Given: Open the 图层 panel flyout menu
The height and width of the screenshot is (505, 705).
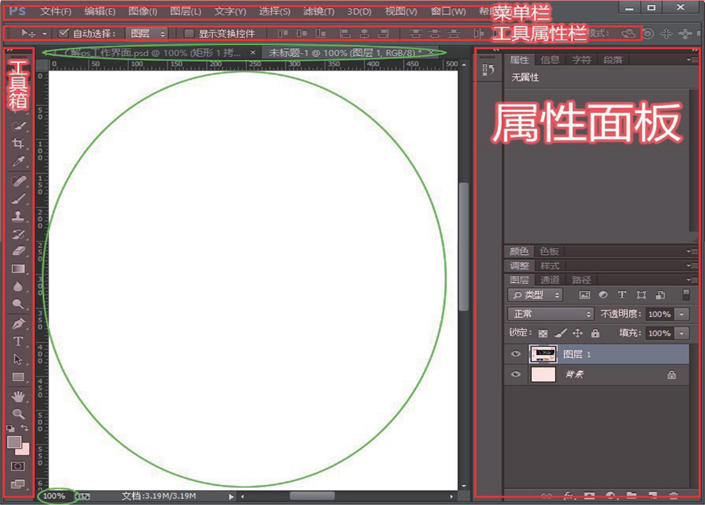Looking at the screenshot, I should (692, 280).
